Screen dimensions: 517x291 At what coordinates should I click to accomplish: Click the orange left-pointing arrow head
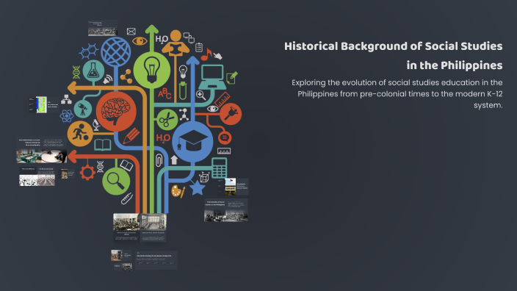click(x=73, y=87)
